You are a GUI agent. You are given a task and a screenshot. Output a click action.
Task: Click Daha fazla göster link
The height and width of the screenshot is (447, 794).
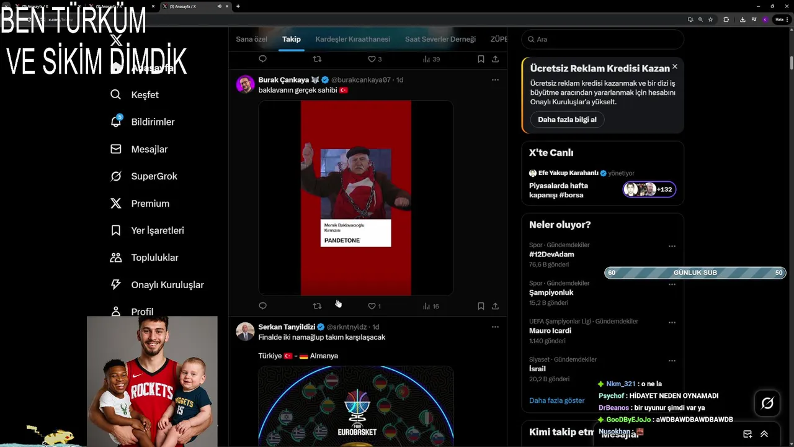pos(557,400)
